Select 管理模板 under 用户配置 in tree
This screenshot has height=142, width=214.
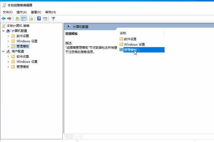(x=23, y=67)
